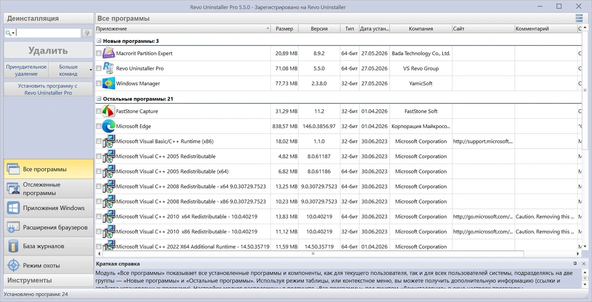
Task: Open the search options dropdown arrow
Action: pyautogui.click(x=14, y=33)
